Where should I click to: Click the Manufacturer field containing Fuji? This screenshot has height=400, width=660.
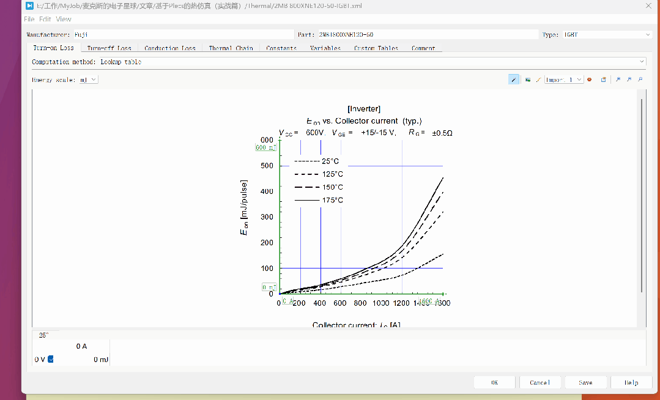[184, 34]
